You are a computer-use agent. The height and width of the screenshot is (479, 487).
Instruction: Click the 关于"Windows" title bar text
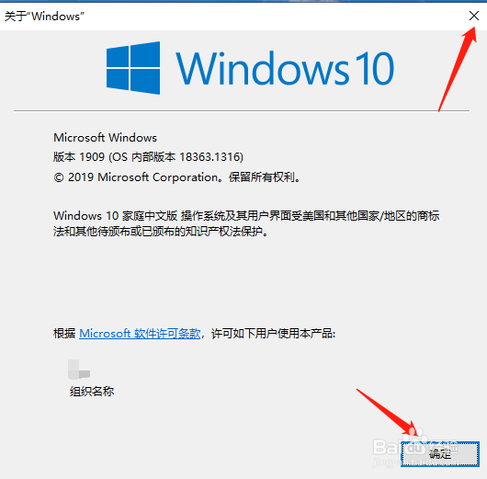[44, 17]
